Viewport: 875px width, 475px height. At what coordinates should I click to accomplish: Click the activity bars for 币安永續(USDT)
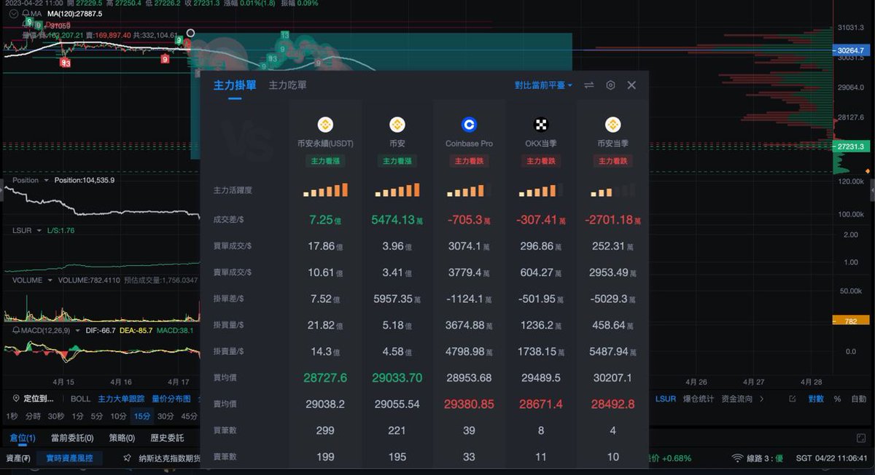[325, 190]
